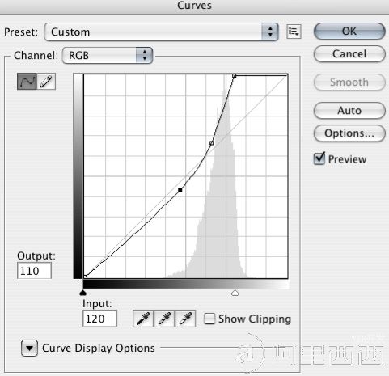Image resolution: width=389 pixels, height=376 pixels.
Task: Pick the white point eyedropper
Action: [185, 319]
